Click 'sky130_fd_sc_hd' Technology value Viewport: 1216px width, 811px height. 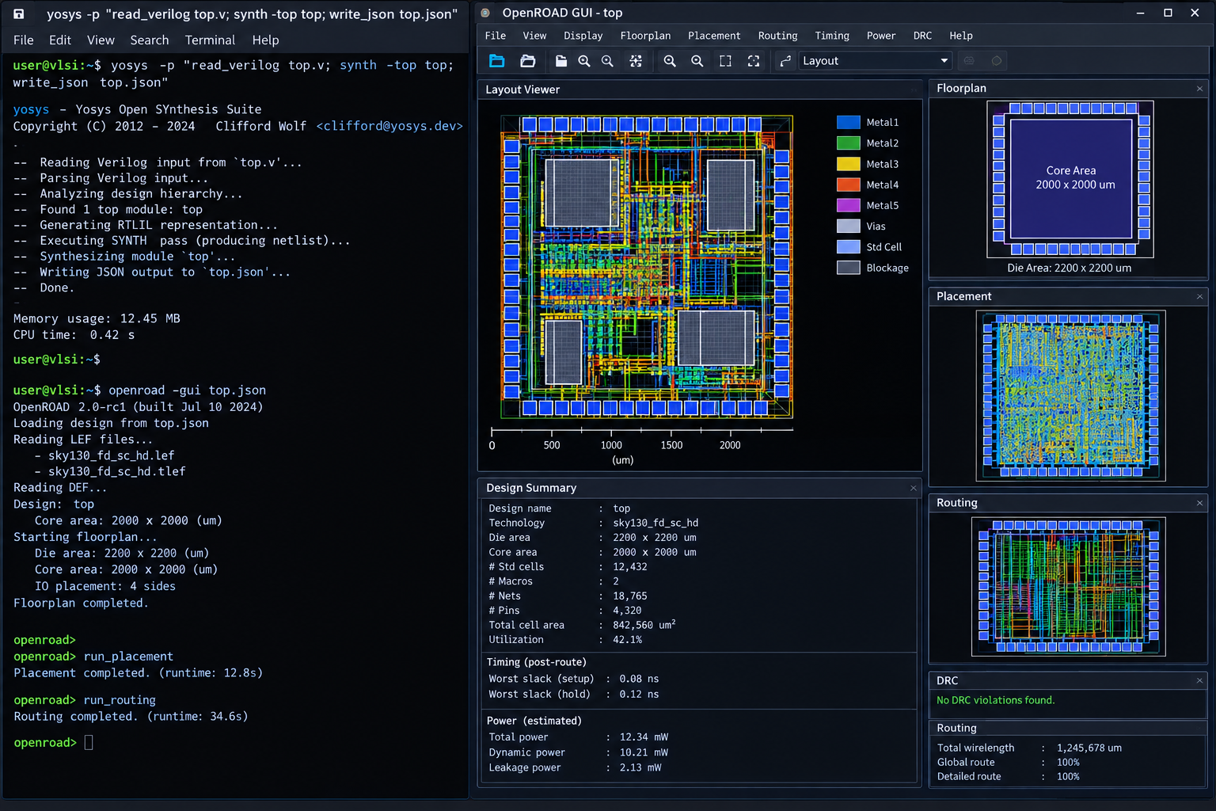click(x=655, y=523)
